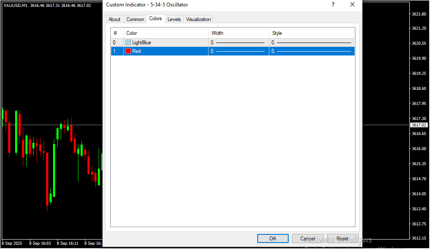Open width selector for LightBlue row
This screenshot has width=430, height=249.
click(238, 43)
